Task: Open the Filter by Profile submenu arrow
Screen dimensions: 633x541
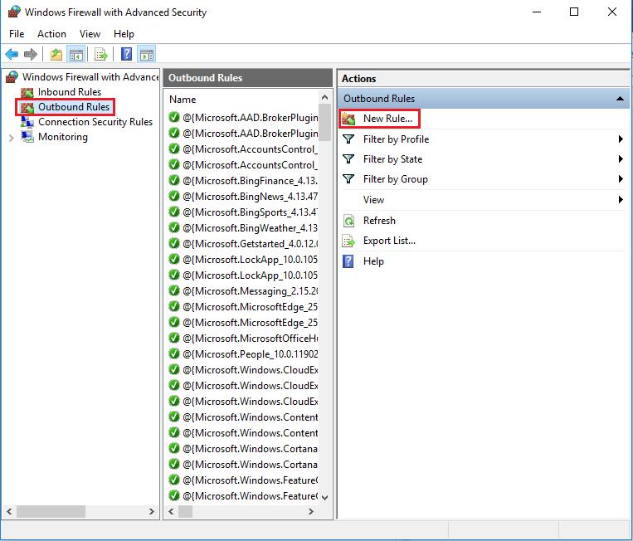Action: 621,139
